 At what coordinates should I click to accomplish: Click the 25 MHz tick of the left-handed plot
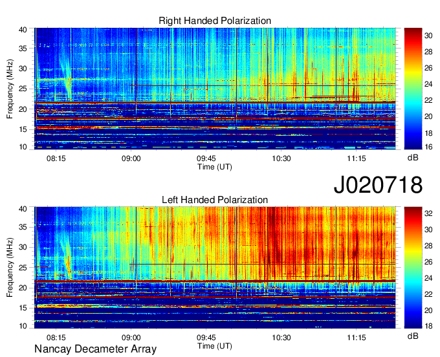[x=23, y=268]
